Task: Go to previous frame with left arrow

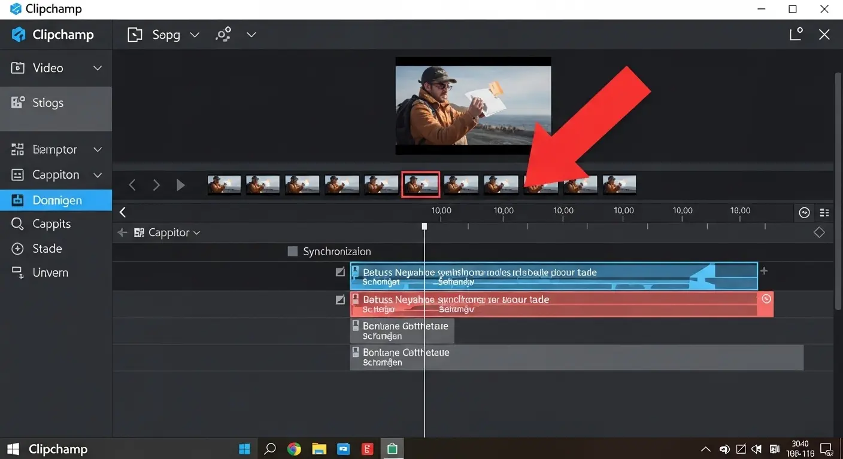Action: tap(132, 185)
